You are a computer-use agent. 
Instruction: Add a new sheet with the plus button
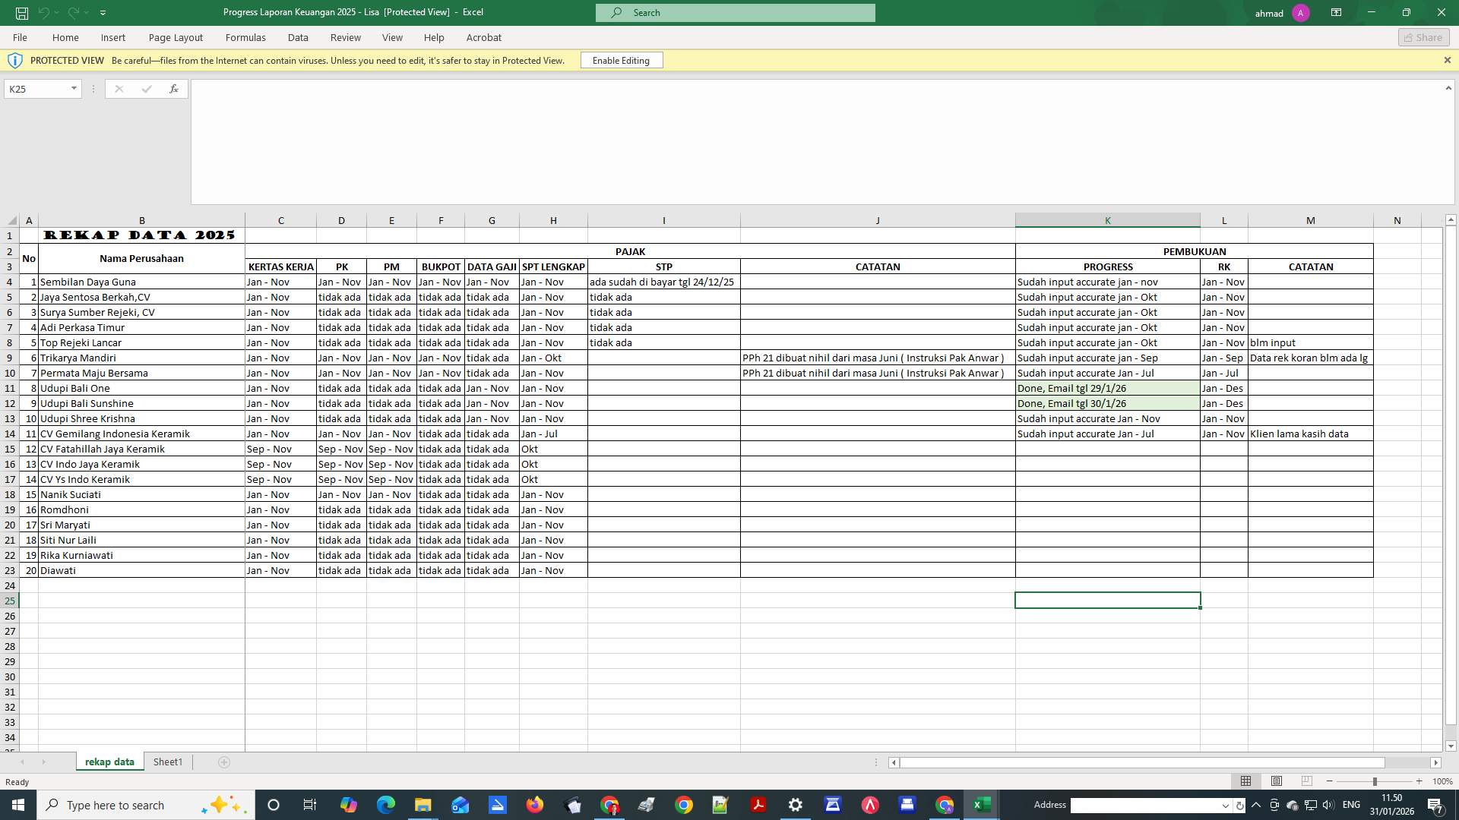223,762
